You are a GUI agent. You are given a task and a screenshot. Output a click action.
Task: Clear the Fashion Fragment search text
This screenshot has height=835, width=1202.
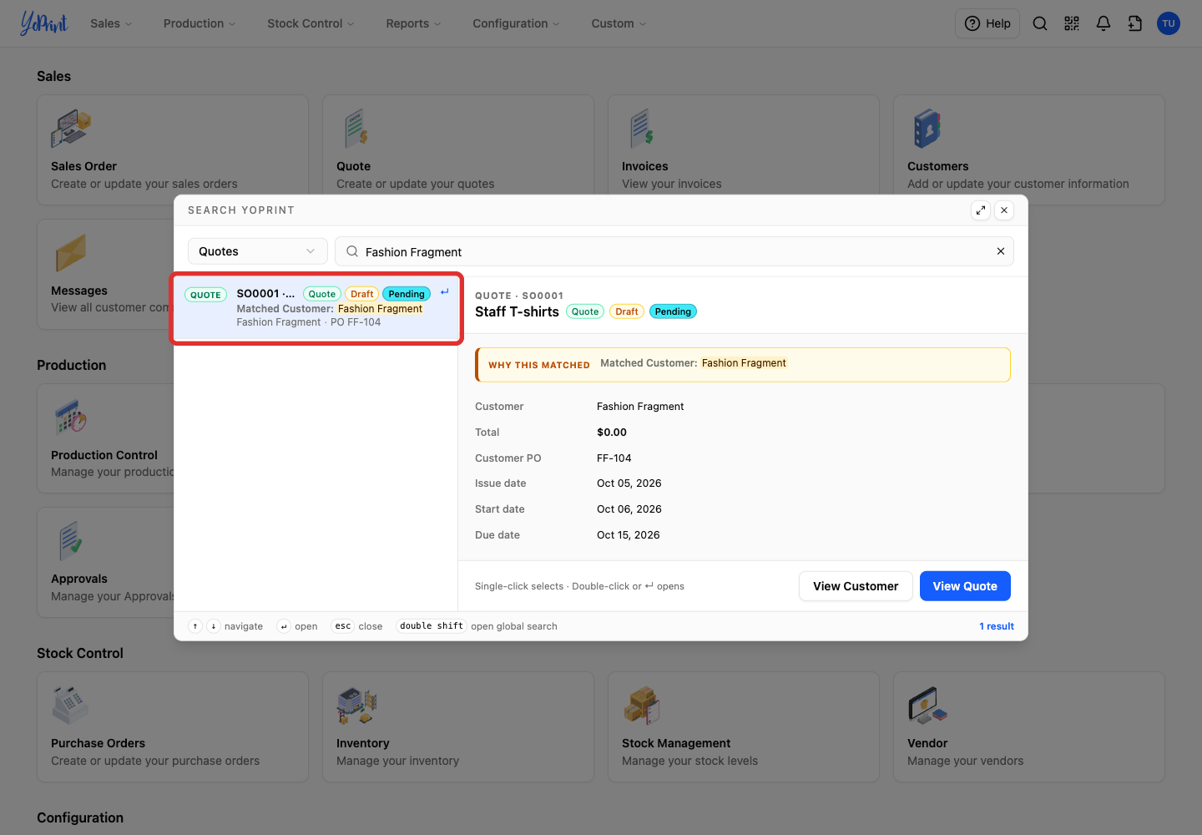click(x=1001, y=251)
